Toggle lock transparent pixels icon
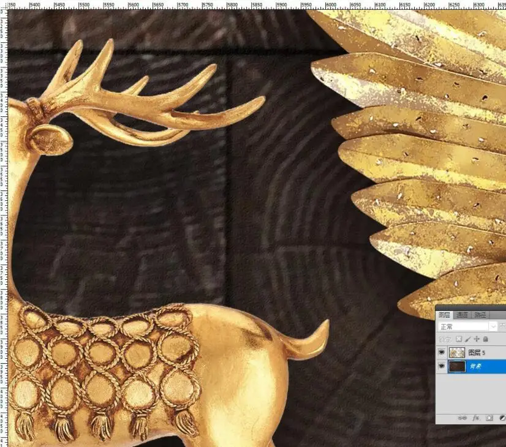 pos(459,339)
